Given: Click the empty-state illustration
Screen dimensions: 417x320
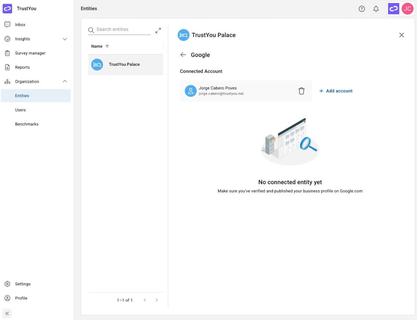Looking at the screenshot, I should [290, 142].
